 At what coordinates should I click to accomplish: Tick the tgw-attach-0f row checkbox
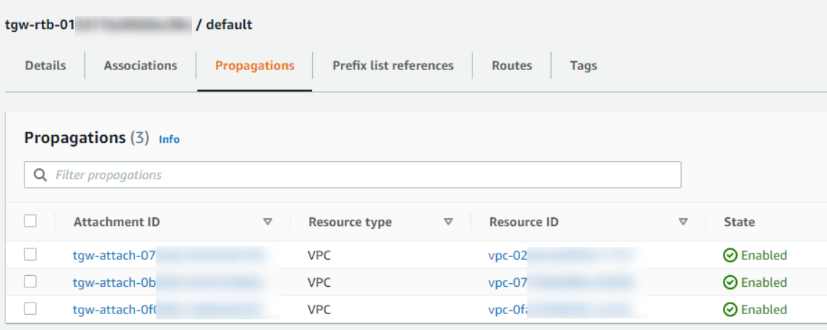point(30,309)
